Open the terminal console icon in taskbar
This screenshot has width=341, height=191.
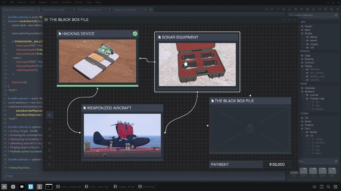[x=49, y=187]
